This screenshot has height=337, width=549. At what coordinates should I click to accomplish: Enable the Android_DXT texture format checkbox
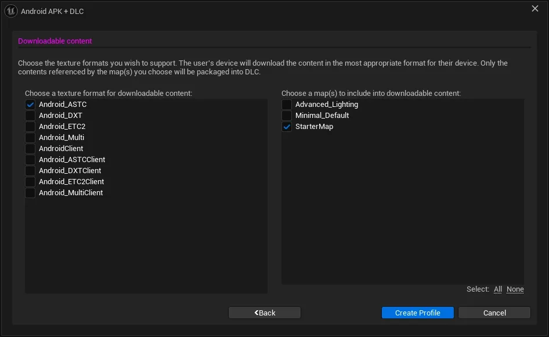click(30, 116)
